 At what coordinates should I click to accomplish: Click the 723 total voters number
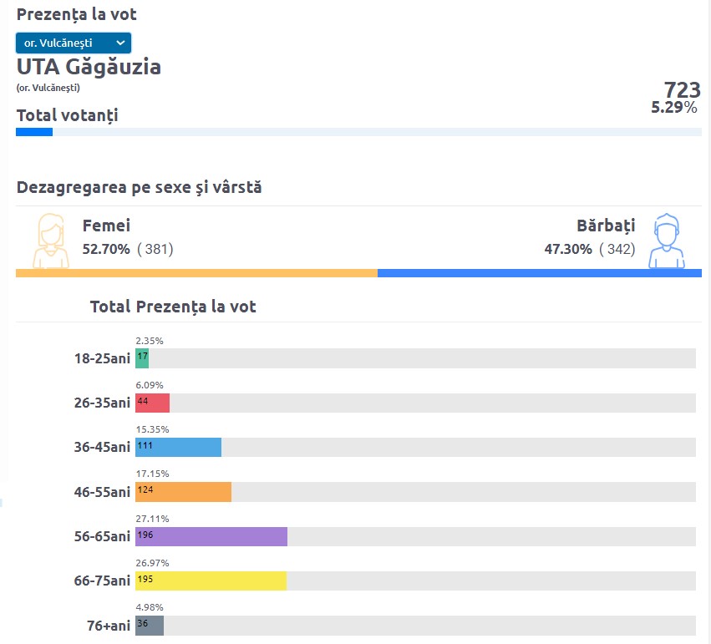[x=683, y=89]
